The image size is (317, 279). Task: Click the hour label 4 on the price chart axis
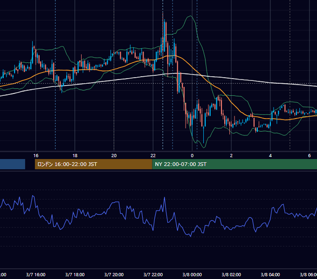270,155
